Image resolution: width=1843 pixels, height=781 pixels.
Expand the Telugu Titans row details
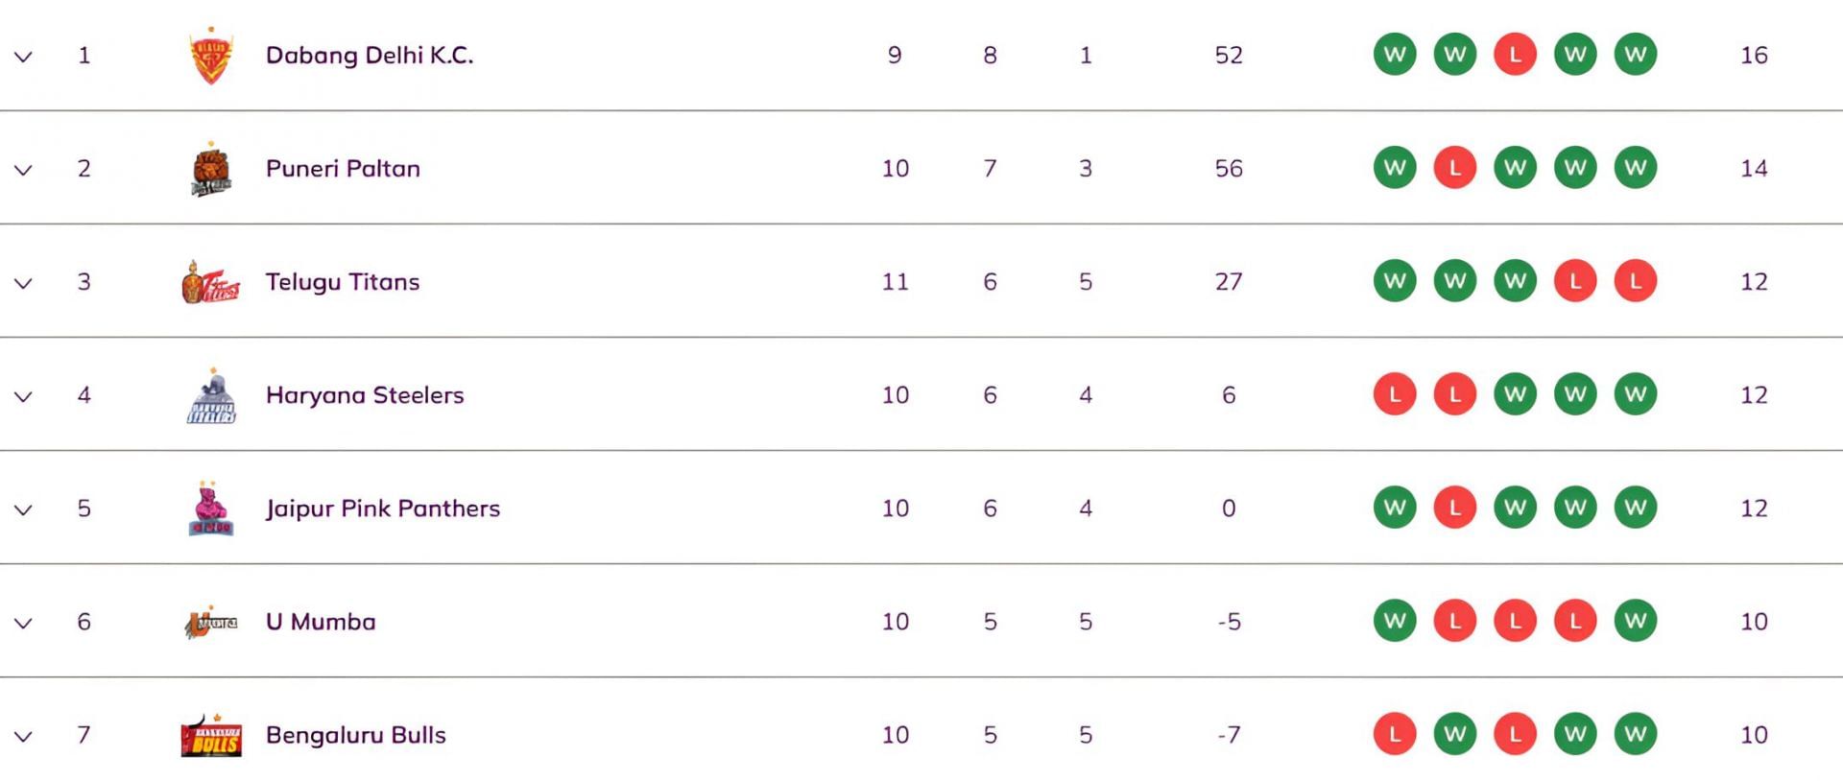pyautogui.click(x=24, y=283)
